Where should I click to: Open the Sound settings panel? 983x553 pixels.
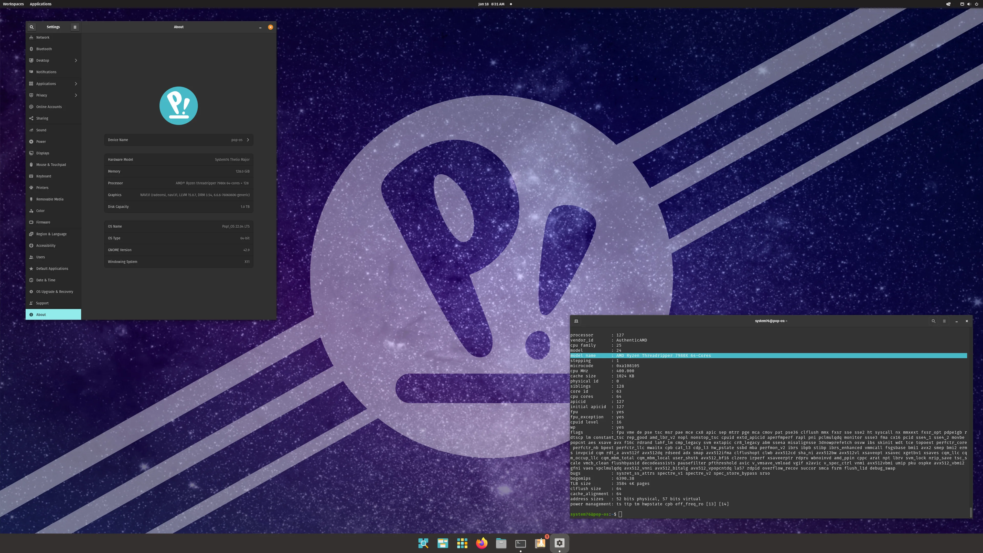point(54,130)
